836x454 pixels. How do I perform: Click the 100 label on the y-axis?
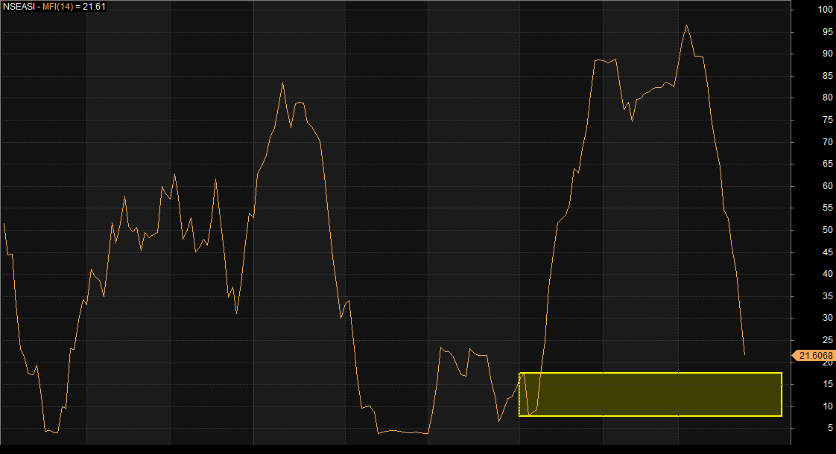825,10
